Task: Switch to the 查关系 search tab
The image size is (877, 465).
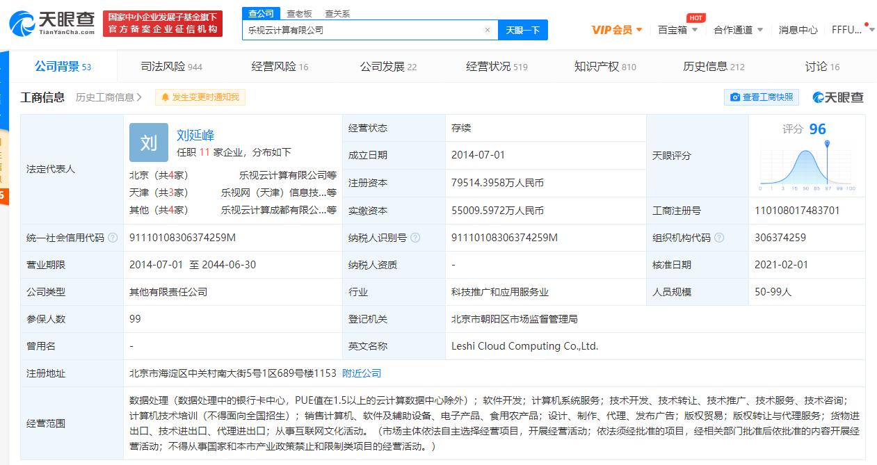Action: coord(337,14)
